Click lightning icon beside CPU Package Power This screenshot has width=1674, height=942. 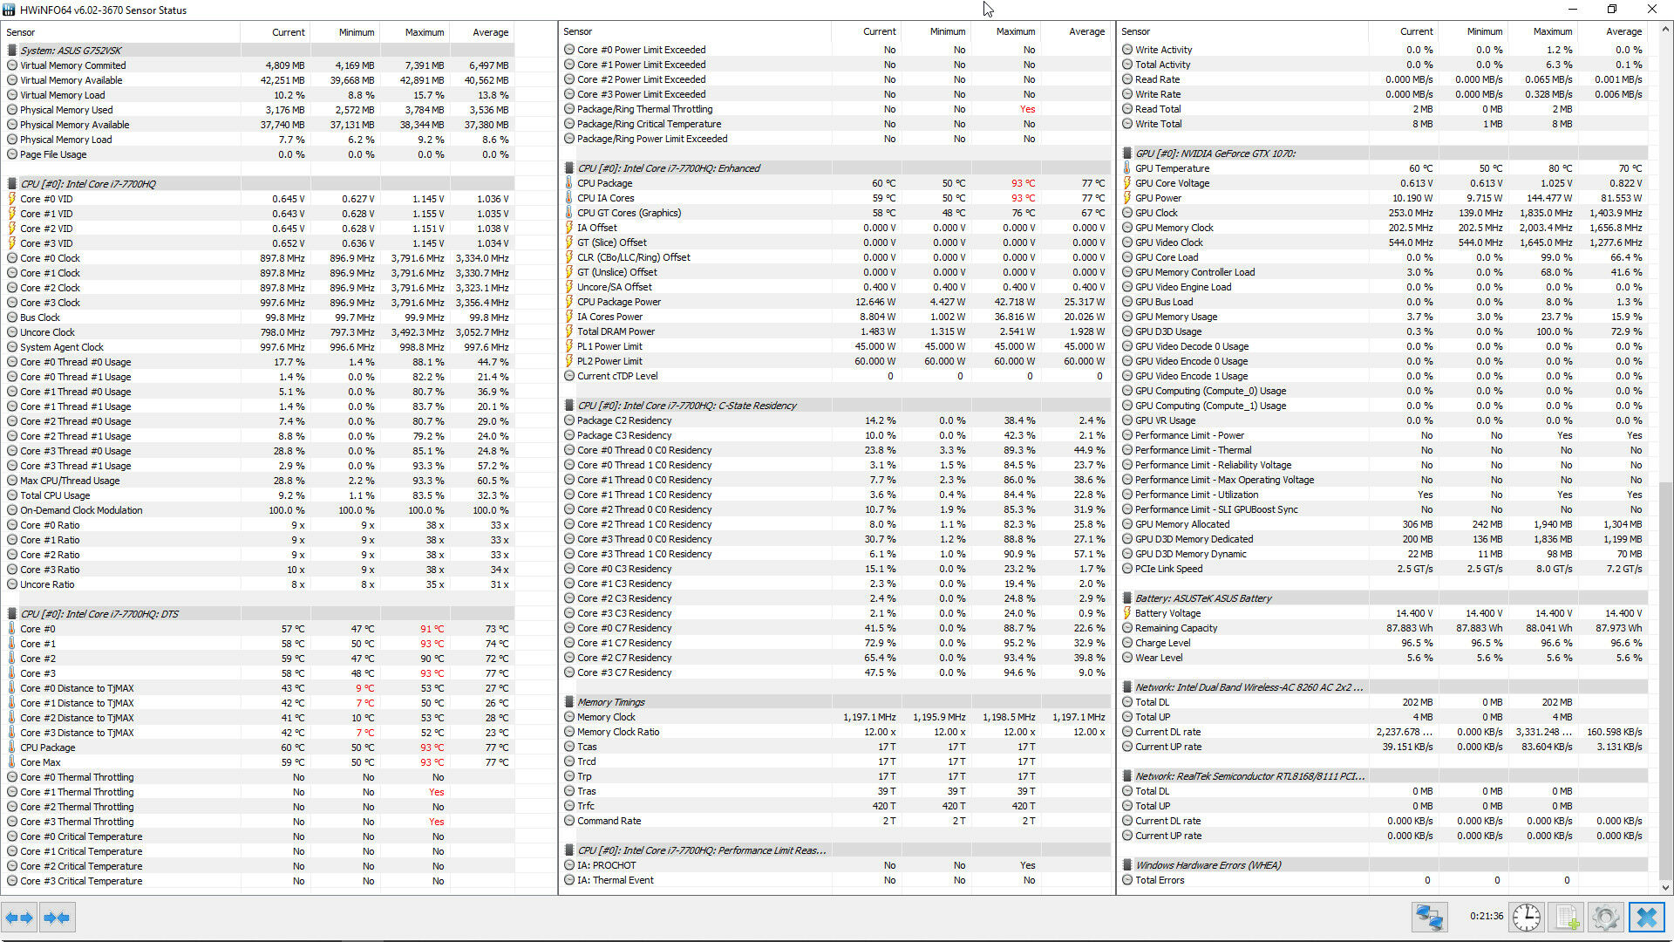coord(569,302)
